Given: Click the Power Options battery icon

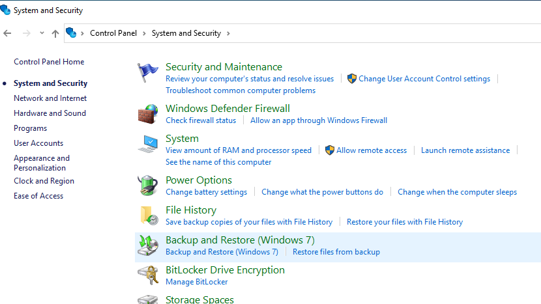Looking at the screenshot, I should click(x=148, y=186).
